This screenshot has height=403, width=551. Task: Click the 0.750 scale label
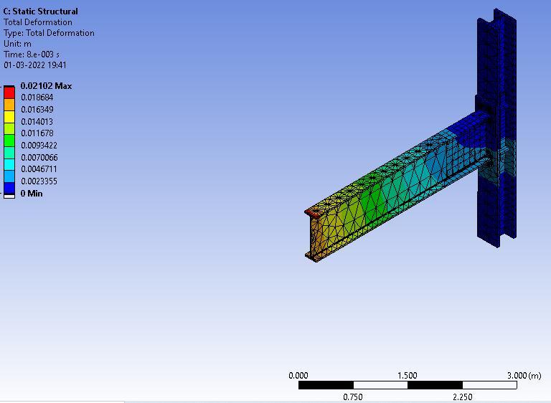pyautogui.click(x=352, y=397)
